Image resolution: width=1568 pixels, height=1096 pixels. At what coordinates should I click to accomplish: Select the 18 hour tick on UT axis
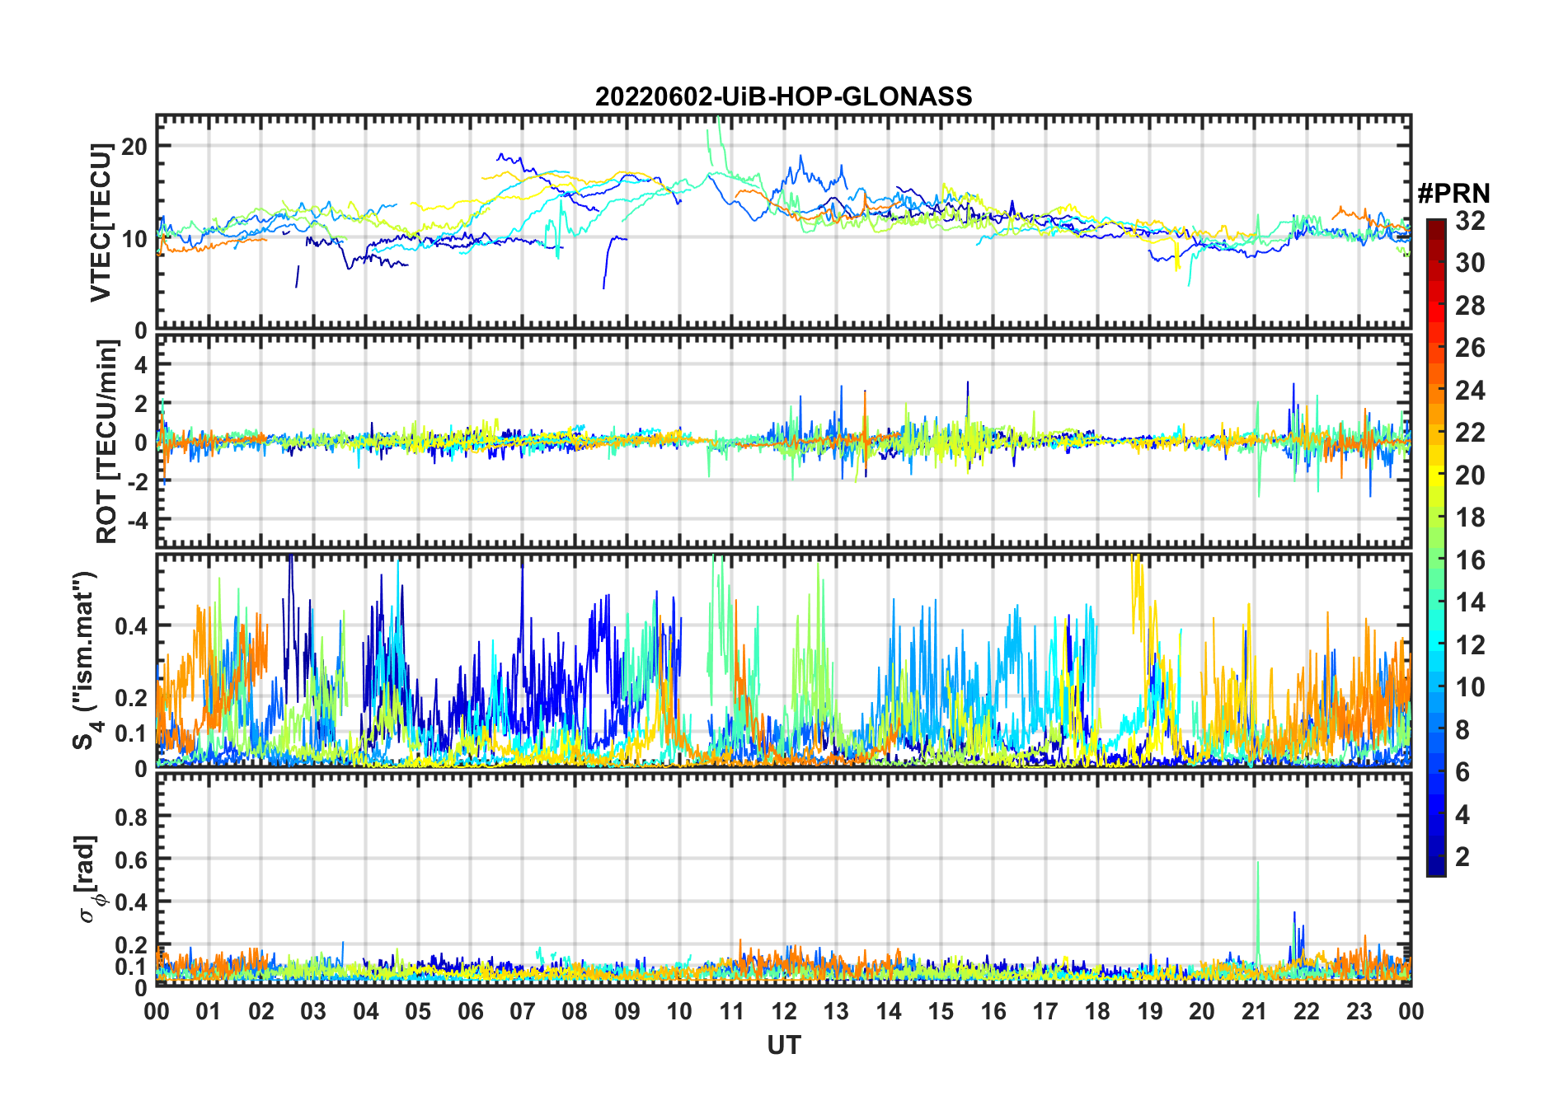click(x=1097, y=1012)
